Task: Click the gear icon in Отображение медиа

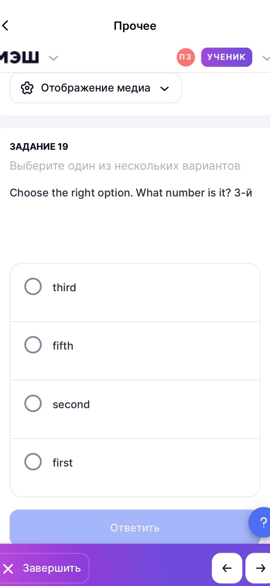Action: click(27, 88)
